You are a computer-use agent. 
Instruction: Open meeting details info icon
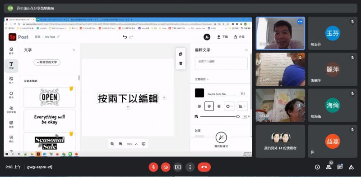coord(317,167)
